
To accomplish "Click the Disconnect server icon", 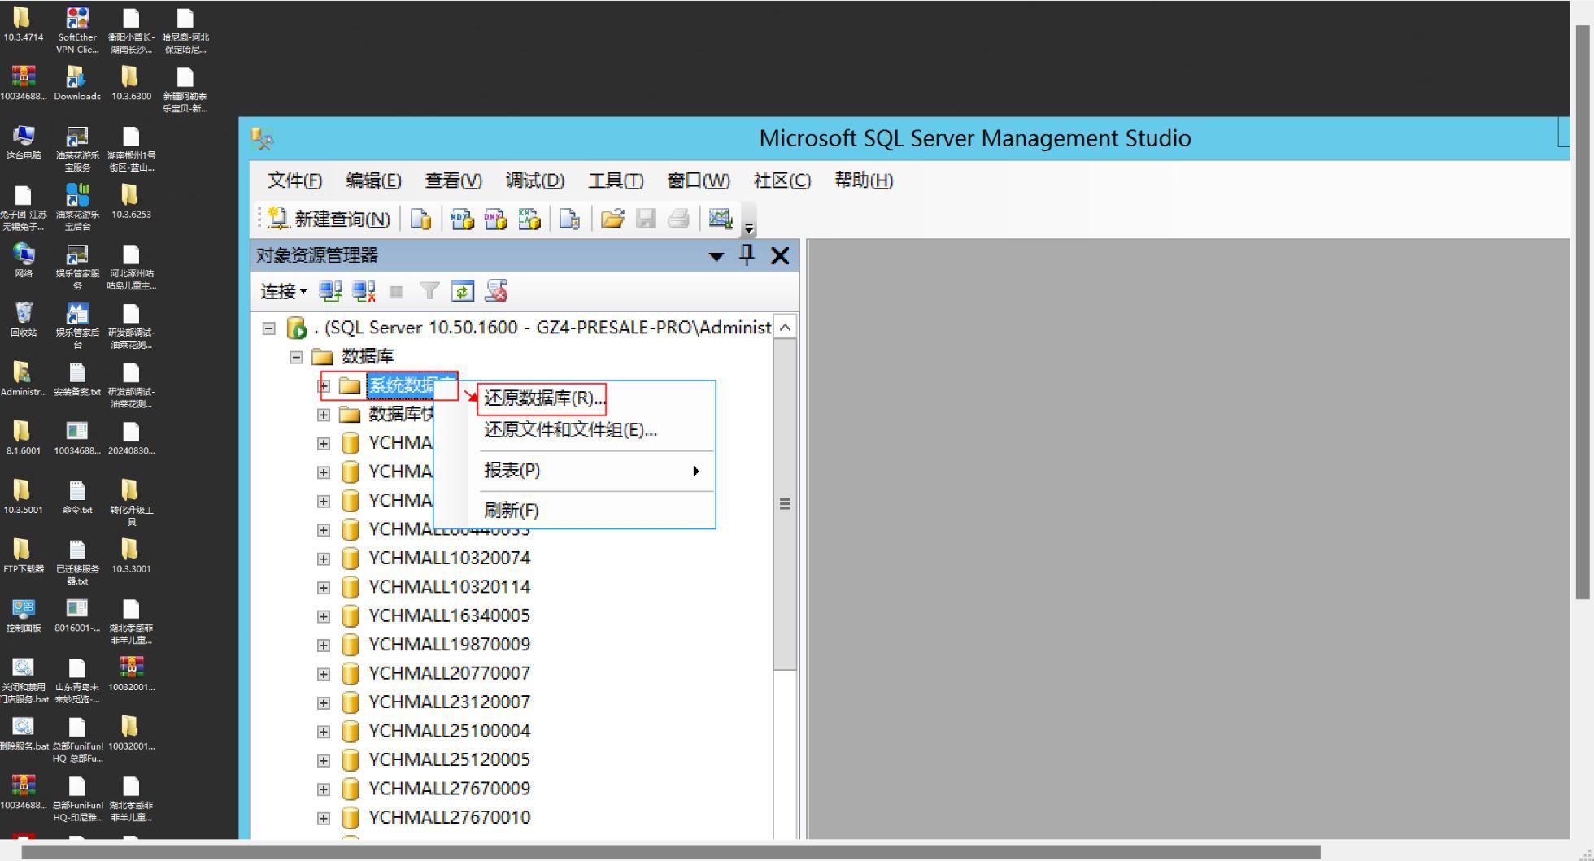I will coord(364,291).
